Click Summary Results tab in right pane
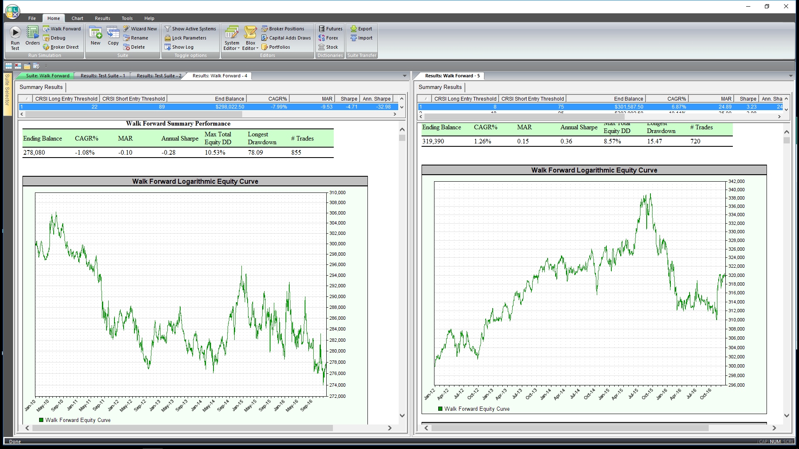Screen dimensions: 799x449 (x=440, y=87)
